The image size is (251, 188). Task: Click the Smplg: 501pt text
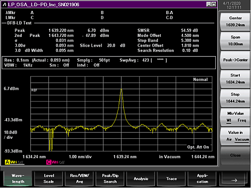[93, 60]
